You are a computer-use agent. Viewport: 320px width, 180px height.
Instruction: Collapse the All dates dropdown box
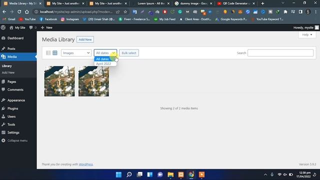coord(105,53)
